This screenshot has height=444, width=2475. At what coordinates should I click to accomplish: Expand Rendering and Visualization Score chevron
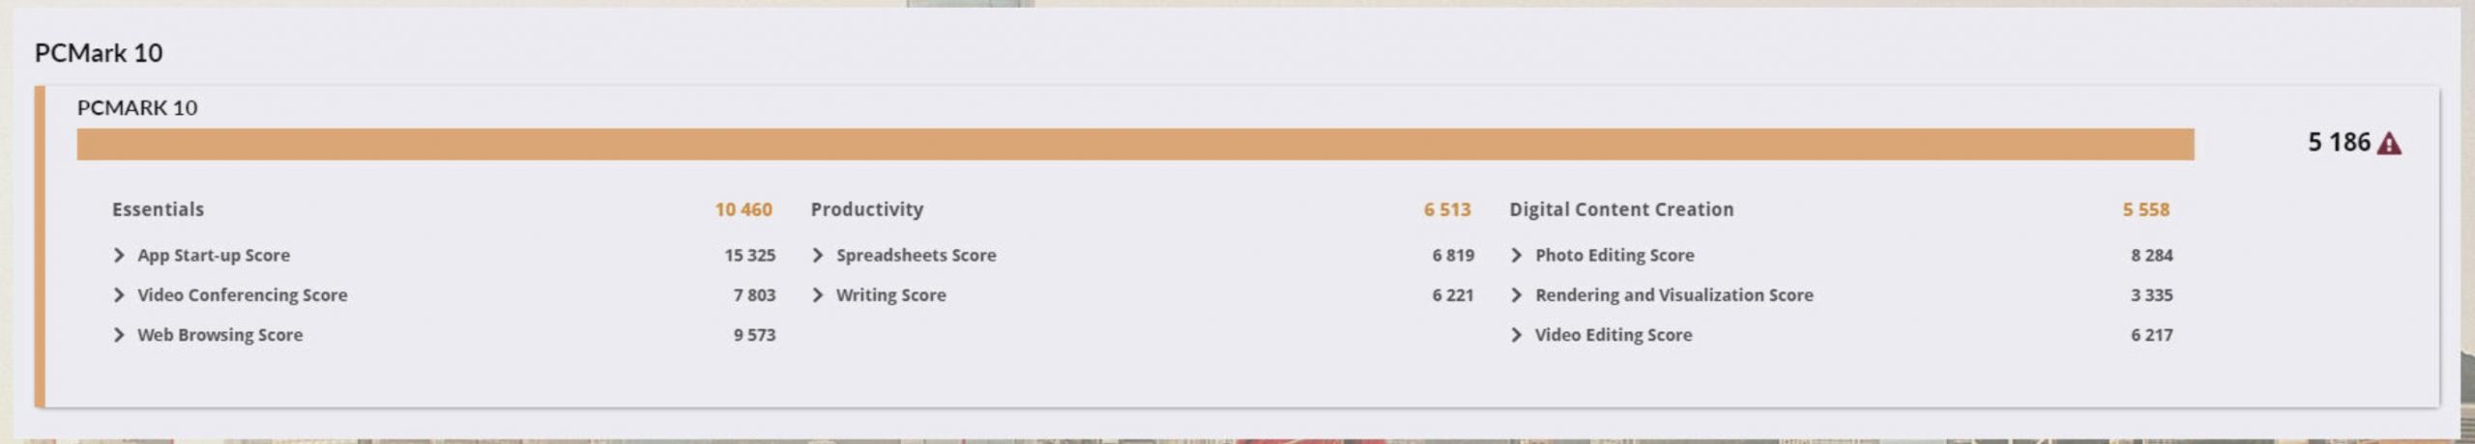1516,294
